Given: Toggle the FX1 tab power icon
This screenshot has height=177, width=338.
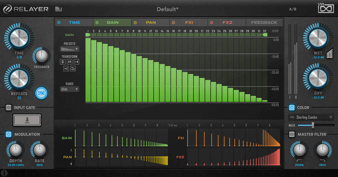Looking at the screenshot, I should pyautogui.click(x=173, y=22).
